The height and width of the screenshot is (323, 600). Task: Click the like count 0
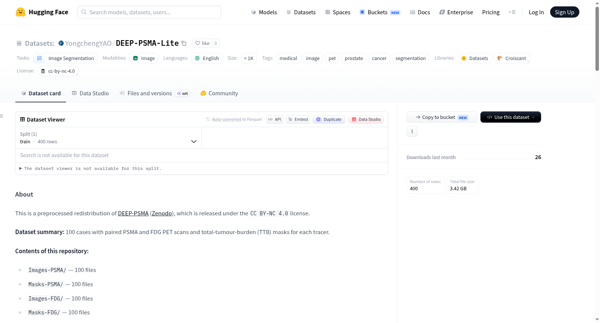(216, 43)
